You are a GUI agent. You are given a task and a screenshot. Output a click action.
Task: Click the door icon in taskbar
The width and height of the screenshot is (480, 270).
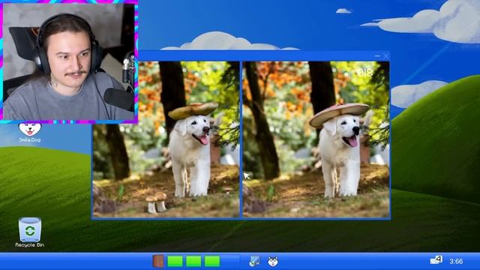click(x=158, y=261)
